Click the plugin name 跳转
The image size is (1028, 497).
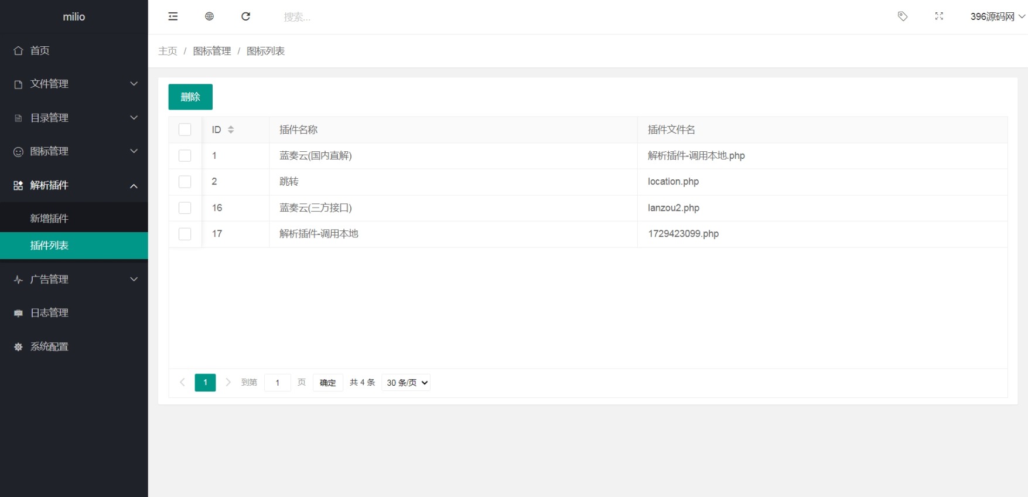[x=289, y=182]
